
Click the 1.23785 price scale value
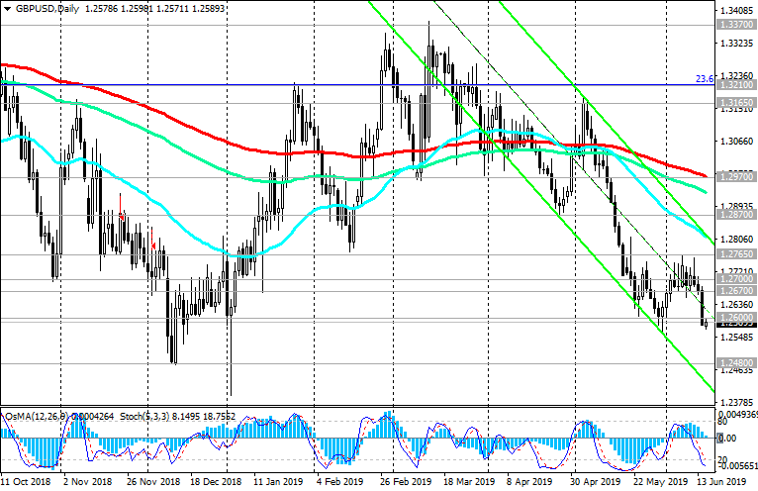pyautogui.click(x=737, y=403)
